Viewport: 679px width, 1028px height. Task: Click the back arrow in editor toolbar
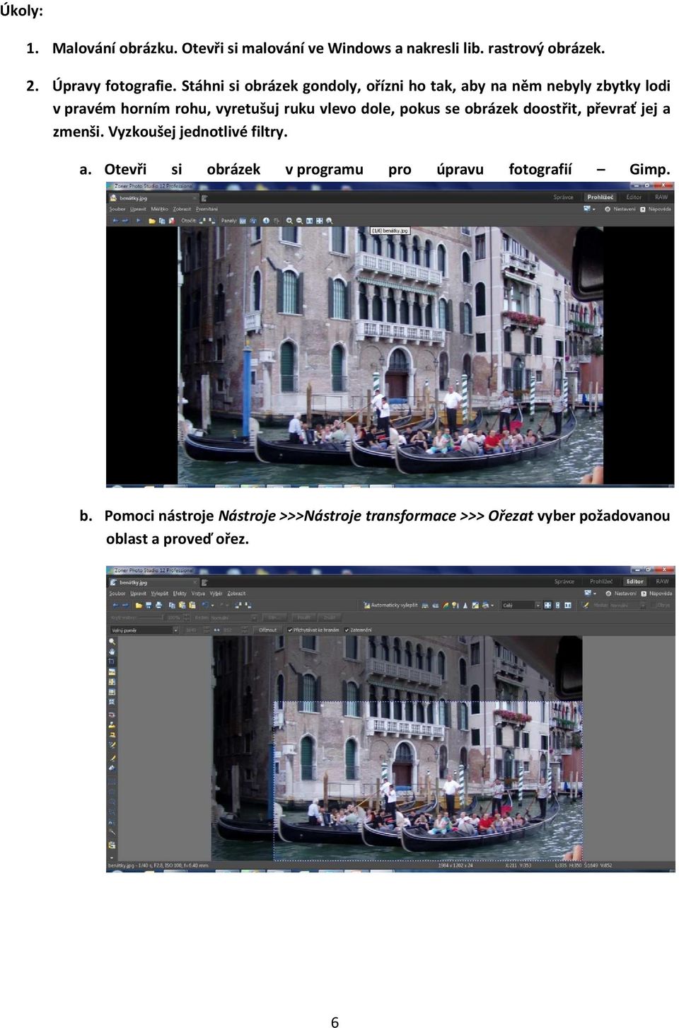click(x=116, y=605)
